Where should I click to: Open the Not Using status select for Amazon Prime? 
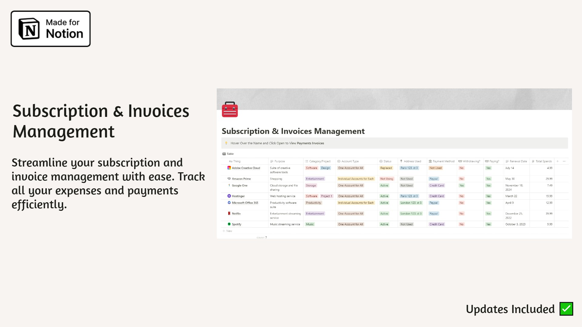tap(386, 179)
